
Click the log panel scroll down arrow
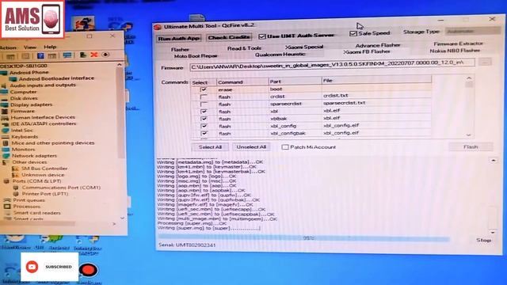493,232
